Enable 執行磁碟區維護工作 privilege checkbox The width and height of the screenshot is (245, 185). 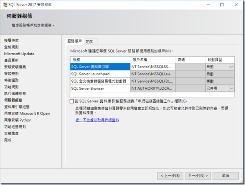(x=72, y=101)
